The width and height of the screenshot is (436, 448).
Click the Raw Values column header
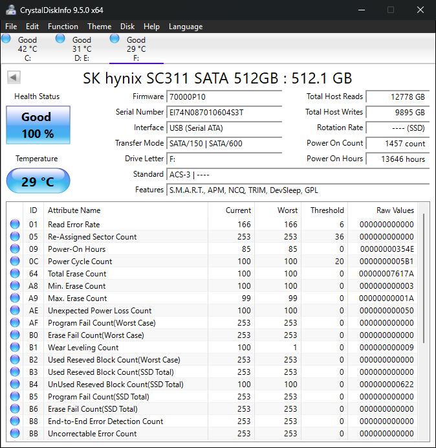[x=382, y=210]
